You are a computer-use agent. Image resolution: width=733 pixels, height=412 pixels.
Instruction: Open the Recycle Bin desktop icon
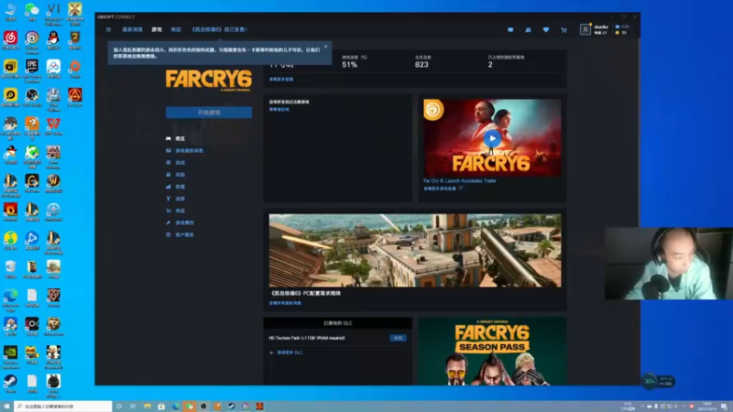10,269
